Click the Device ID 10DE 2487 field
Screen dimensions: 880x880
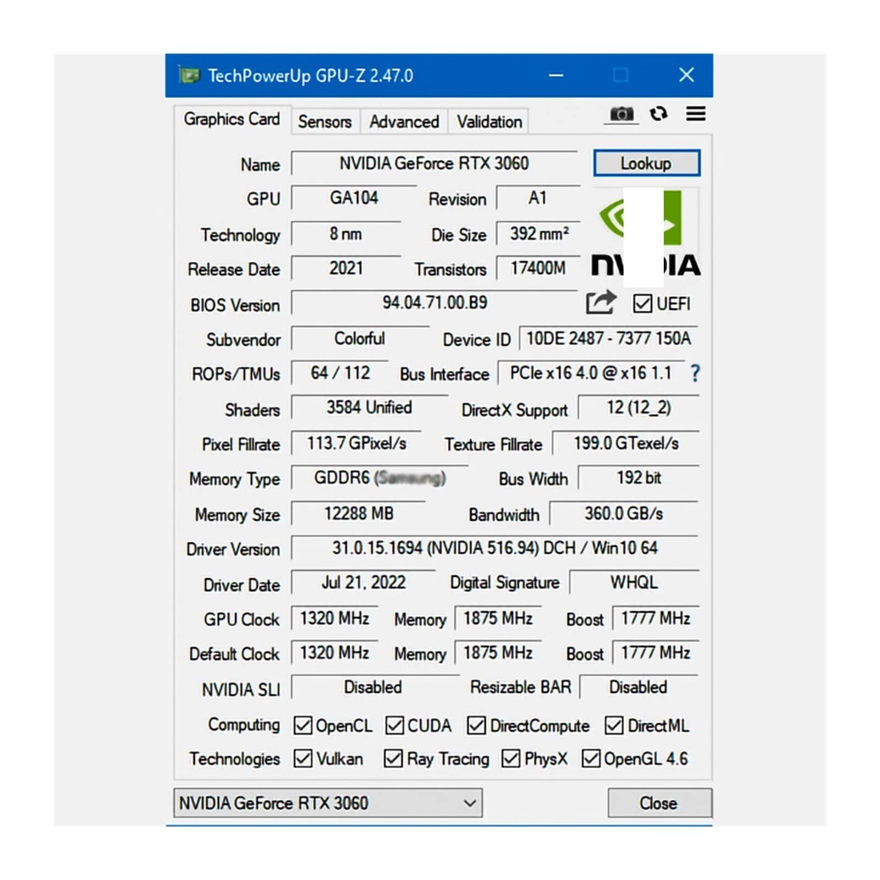(608, 338)
